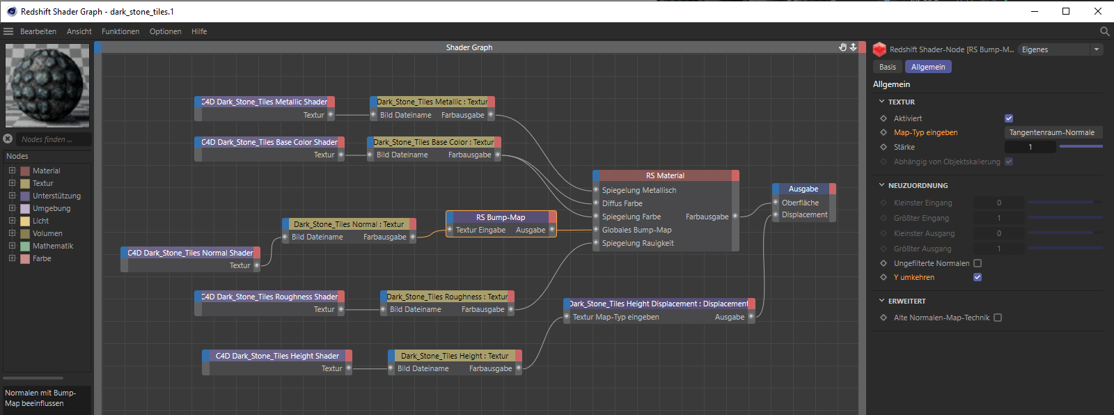1114x415 pixels.
Task: Click Diffus Farbe input port on RS Material
Action: pos(596,203)
